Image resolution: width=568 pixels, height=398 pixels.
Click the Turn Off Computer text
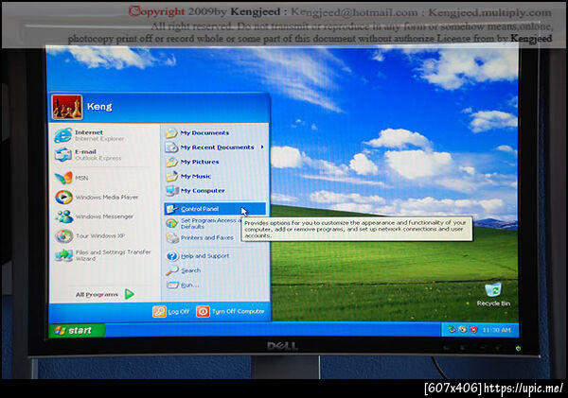pos(238,312)
